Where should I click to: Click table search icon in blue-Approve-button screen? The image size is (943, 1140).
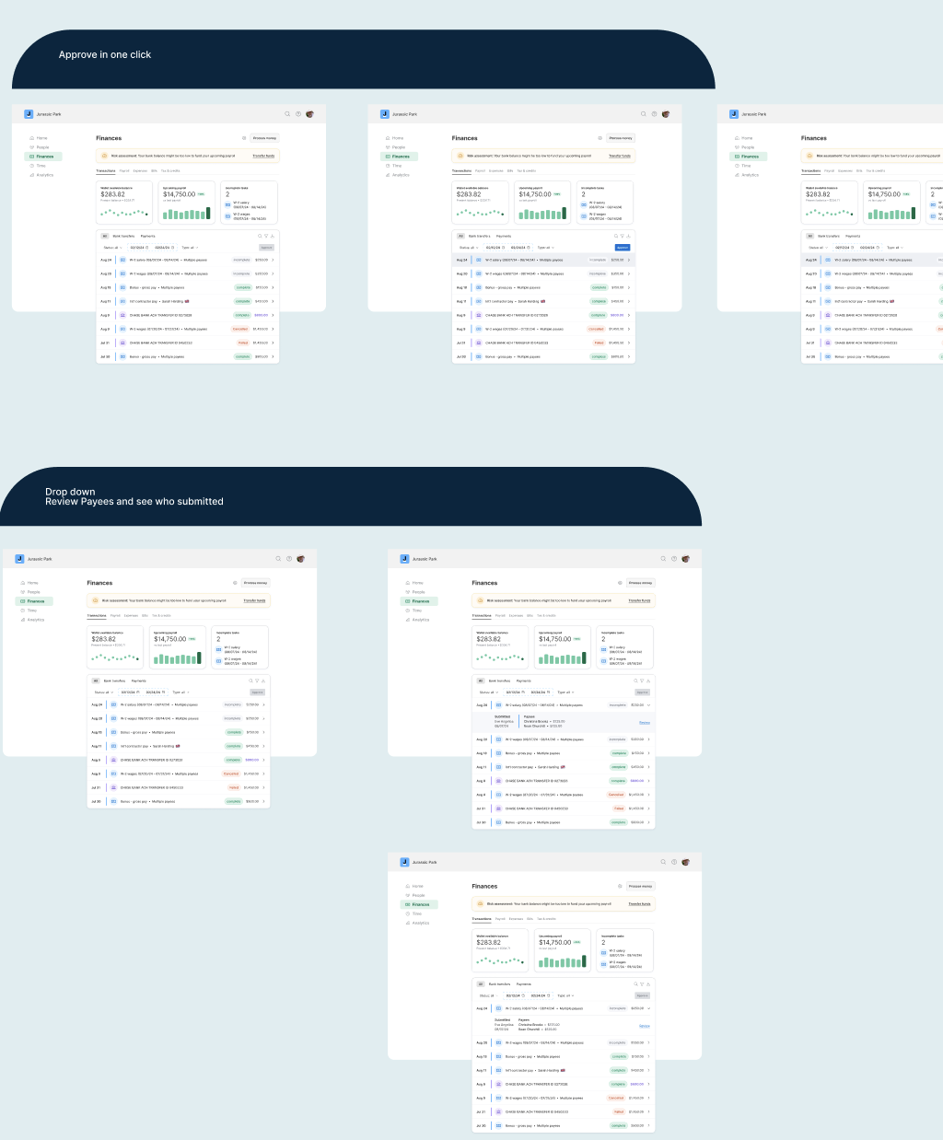tap(616, 236)
